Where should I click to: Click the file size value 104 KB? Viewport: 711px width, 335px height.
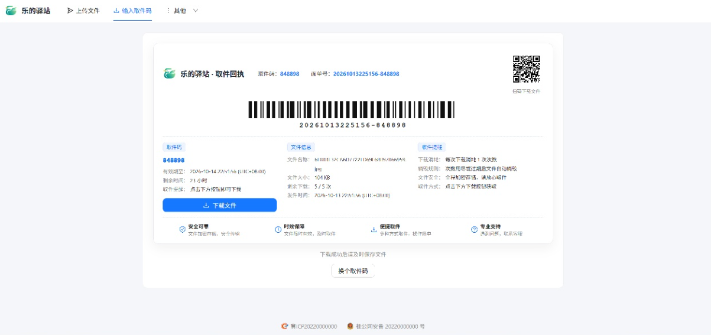tap(322, 177)
